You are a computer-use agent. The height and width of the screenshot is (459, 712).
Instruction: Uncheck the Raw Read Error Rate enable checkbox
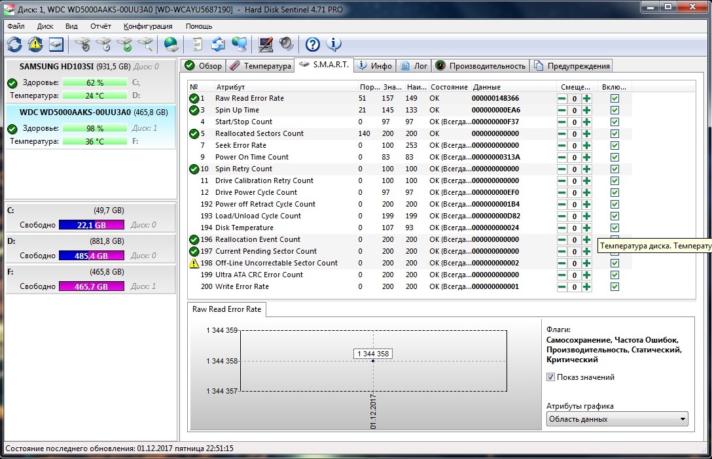614,98
